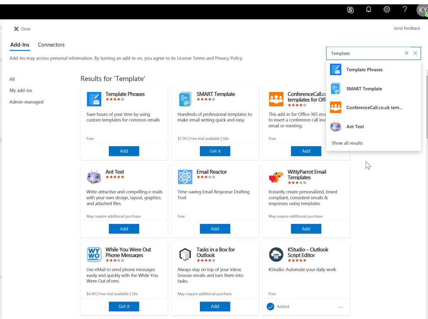
Task: Click Tasks in a Box cube icon
Action: pos(185,254)
